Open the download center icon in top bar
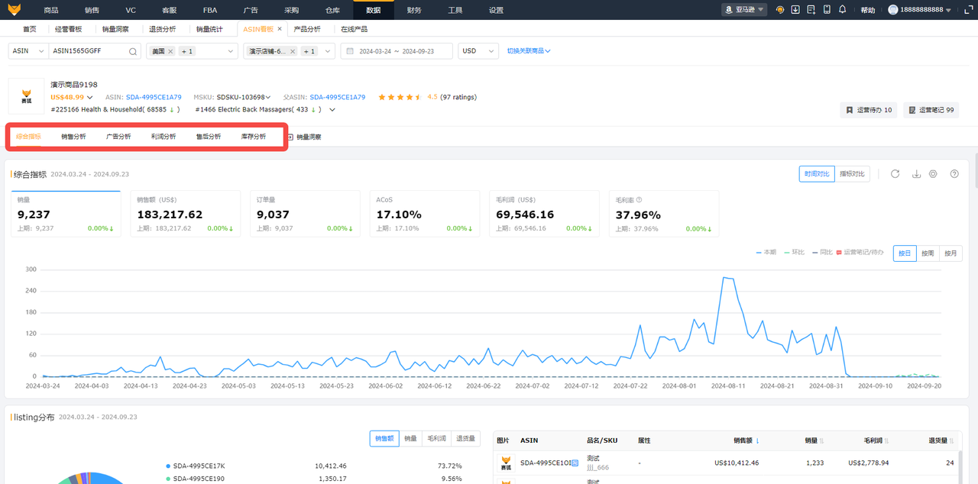 click(x=795, y=10)
